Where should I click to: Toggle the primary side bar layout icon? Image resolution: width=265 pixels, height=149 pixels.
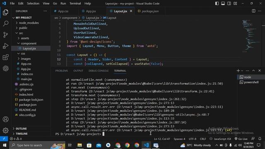click(x=217, y=3)
